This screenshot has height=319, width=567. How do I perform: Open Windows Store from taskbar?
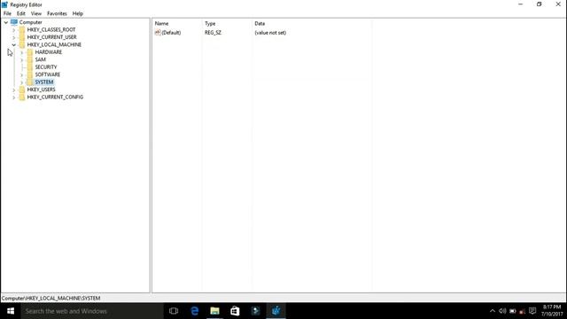pyautogui.click(x=235, y=311)
